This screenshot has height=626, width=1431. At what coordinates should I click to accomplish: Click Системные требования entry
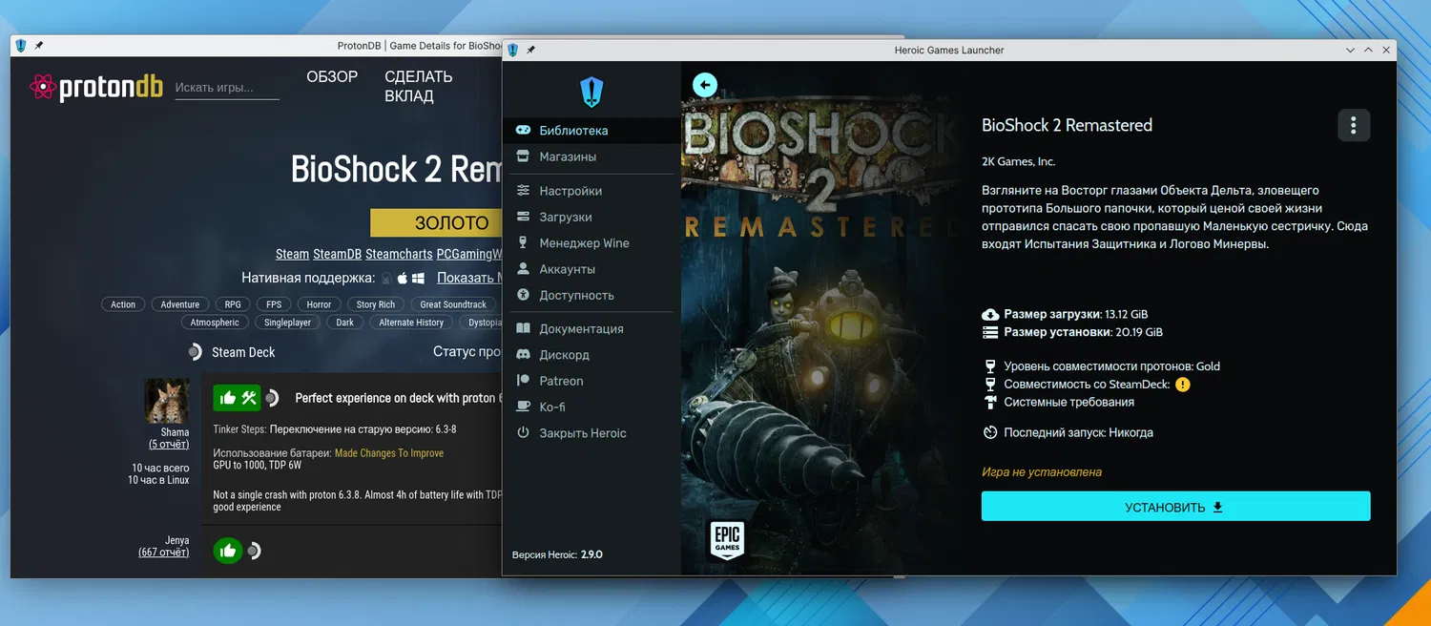click(1068, 402)
